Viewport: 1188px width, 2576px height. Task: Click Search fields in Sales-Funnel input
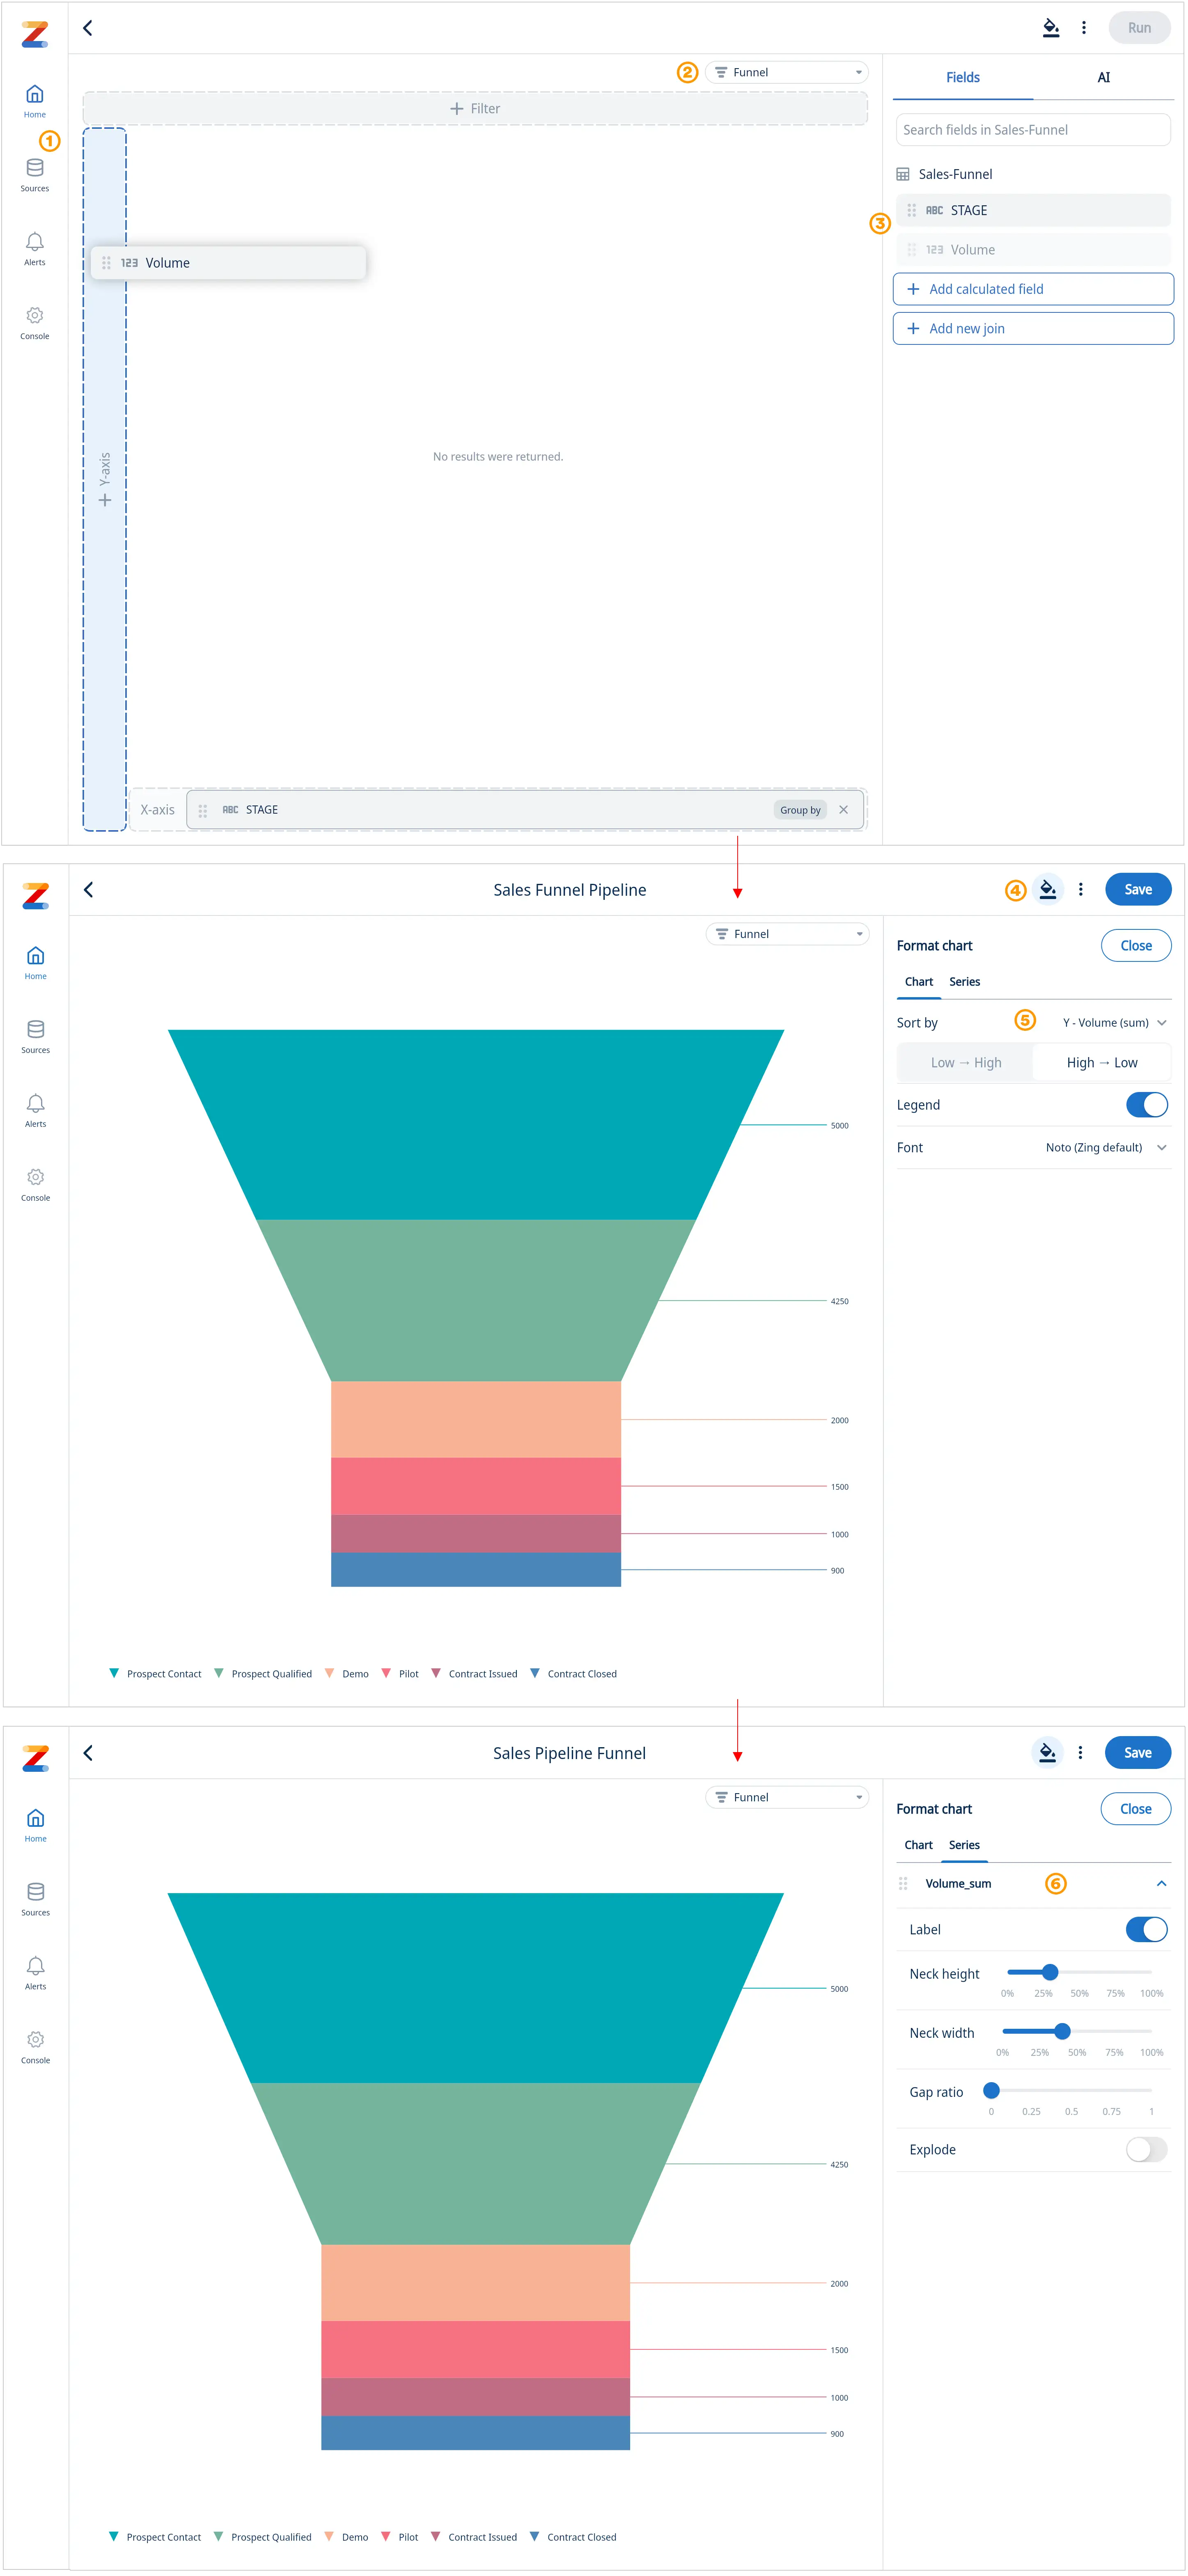[1032, 130]
